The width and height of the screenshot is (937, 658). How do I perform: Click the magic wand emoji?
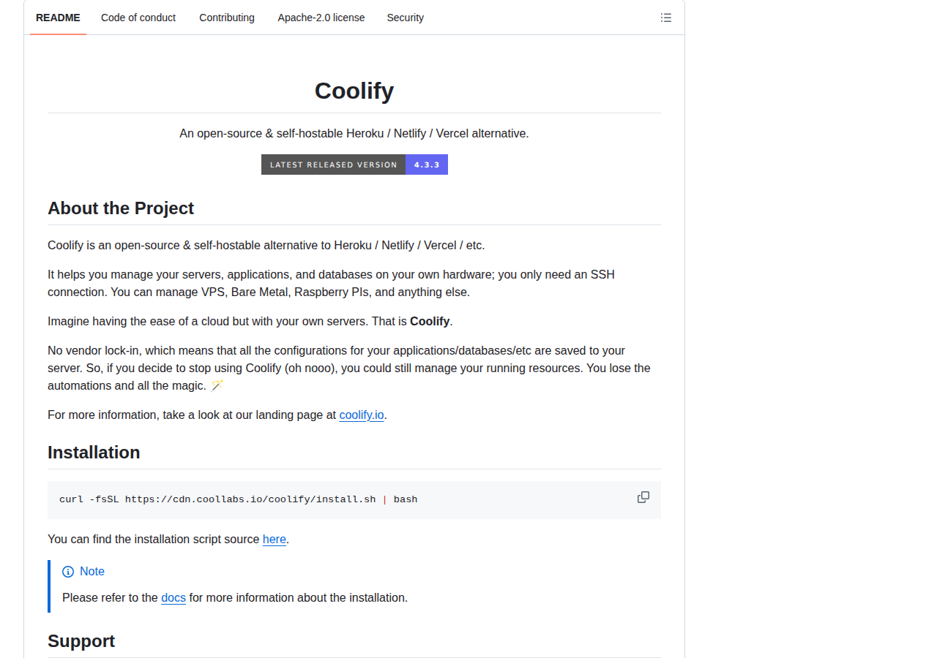[x=217, y=385]
